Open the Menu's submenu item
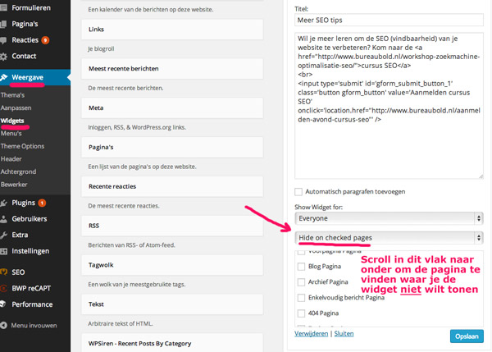492x352 pixels. click(11, 134)
